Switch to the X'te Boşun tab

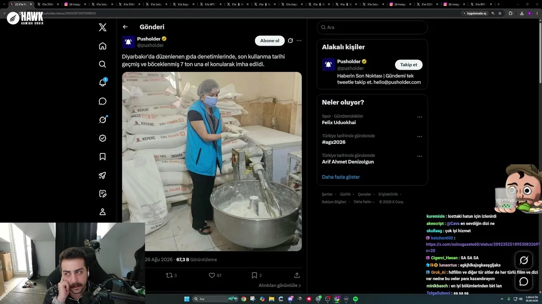184,4
